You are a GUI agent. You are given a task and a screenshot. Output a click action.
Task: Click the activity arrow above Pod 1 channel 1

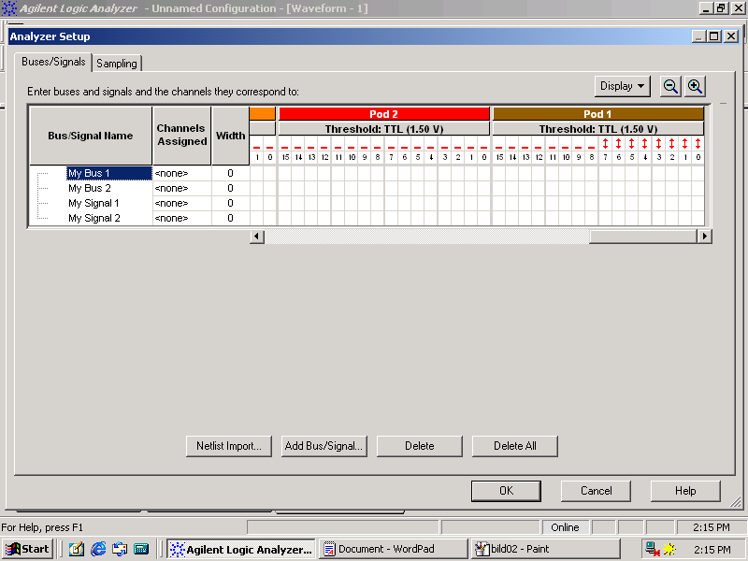[x=685, y=143]
